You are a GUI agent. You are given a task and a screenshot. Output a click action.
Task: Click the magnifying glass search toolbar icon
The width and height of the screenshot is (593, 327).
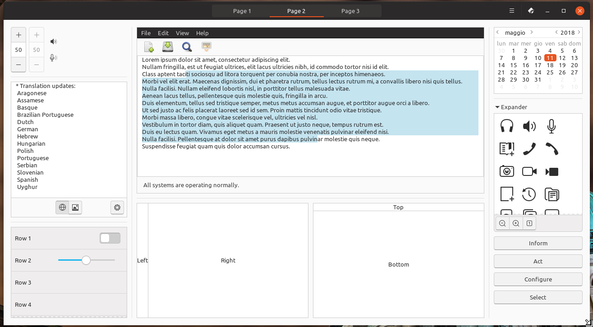(187, 47)
